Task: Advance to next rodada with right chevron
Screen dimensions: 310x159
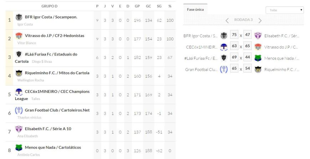Action: [x=260, y=20]
